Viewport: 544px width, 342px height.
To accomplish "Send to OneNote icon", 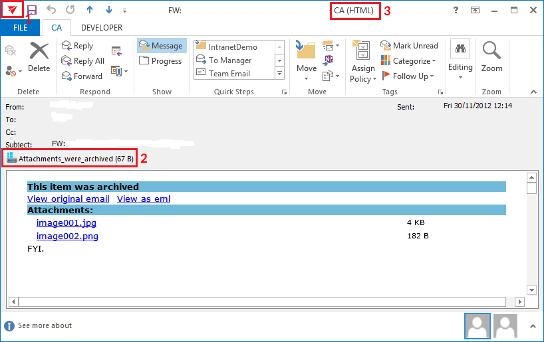I will pos(328,60).
